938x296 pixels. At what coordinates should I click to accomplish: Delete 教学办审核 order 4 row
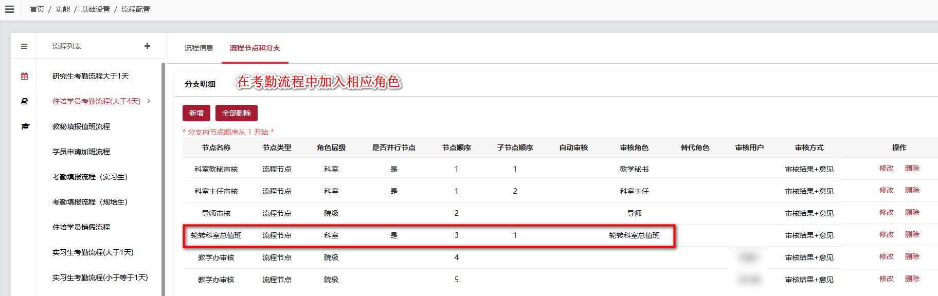(912, 256)
